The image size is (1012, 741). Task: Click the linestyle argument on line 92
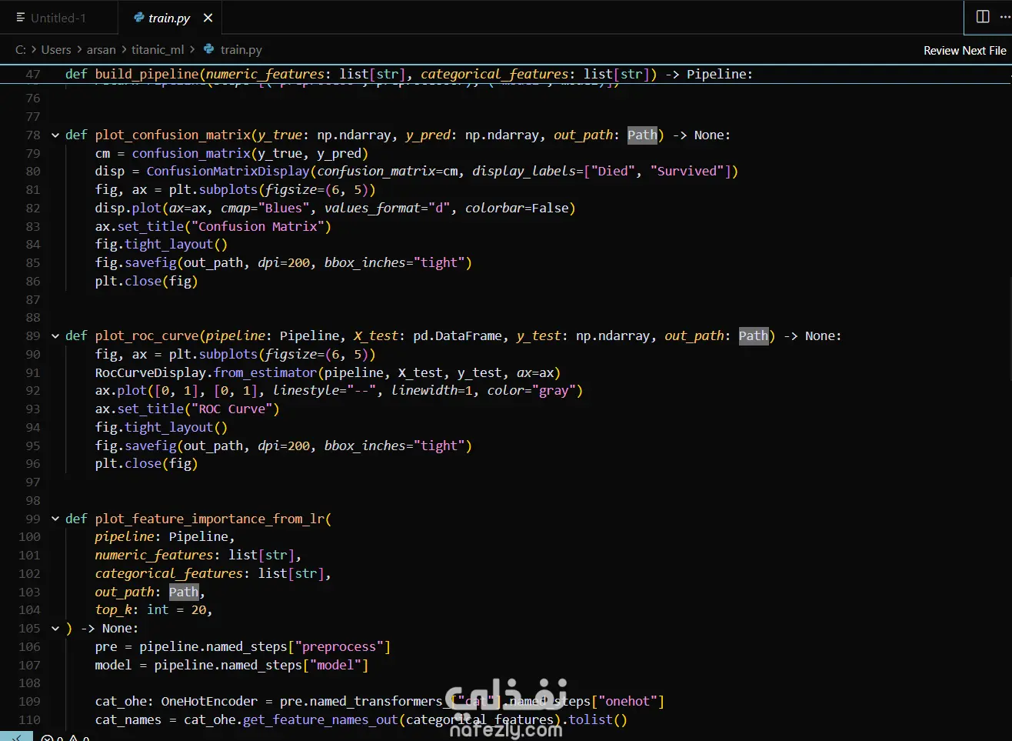(306, 391)
